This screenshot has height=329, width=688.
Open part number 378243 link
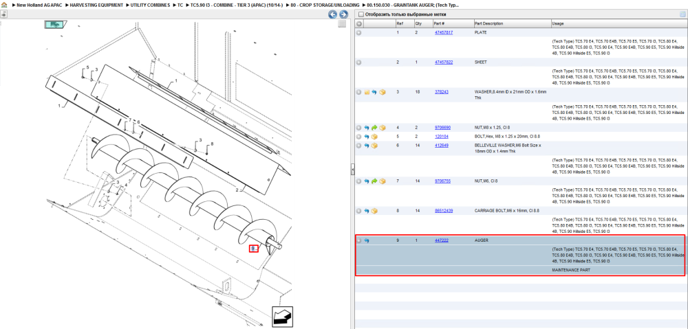tap(442, 92)
